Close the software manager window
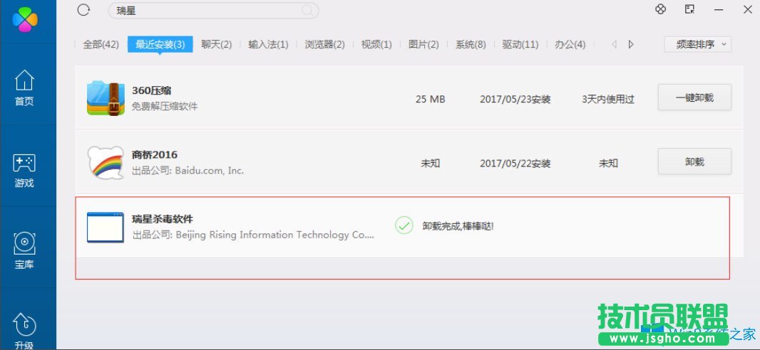Screen dimensions: 760x350 pyautogui.click(x=747, y=10)
